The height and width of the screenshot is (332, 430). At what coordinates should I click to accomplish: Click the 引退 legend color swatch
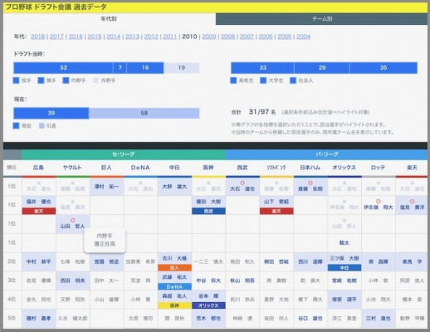tap(42, 126)
